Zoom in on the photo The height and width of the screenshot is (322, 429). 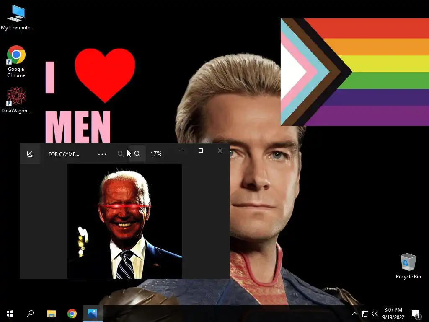137,154
